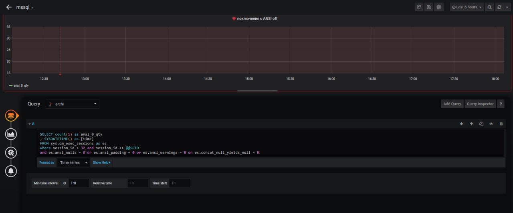
Task: Edit the Min time interval field
Action: 79,183
